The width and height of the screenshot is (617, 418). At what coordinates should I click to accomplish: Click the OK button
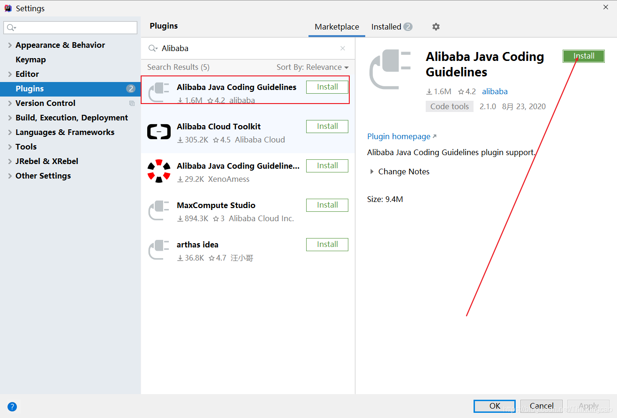495,406
